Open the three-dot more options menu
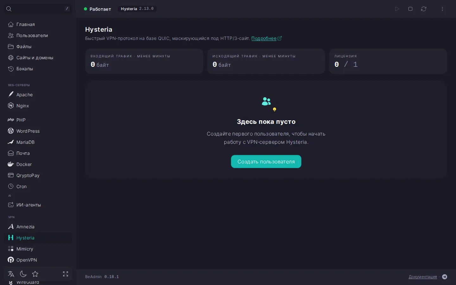Image resolution: width=456 pixels, height=285 pixels. [442, 9]
